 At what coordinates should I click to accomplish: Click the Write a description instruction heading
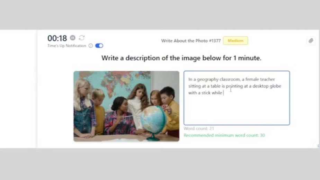pos(181,58)
